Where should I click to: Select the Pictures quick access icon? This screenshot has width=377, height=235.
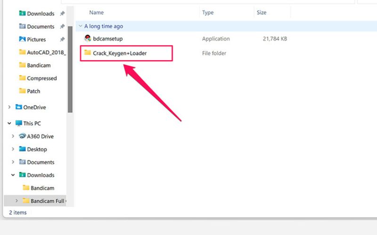click(22, 39)
